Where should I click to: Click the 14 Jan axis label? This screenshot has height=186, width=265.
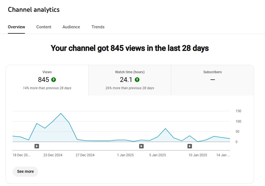223,155
